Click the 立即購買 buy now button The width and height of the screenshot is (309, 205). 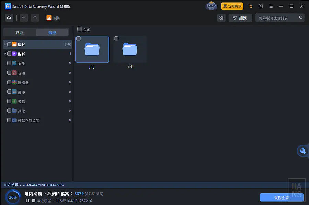[x=232, y=6]
